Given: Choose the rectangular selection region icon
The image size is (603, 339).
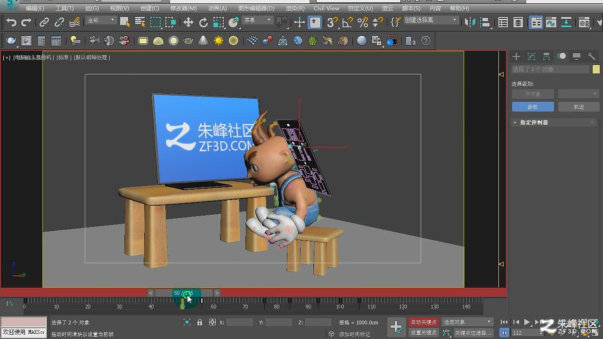Looking at the screenshot, I should (x=155, y=22).
